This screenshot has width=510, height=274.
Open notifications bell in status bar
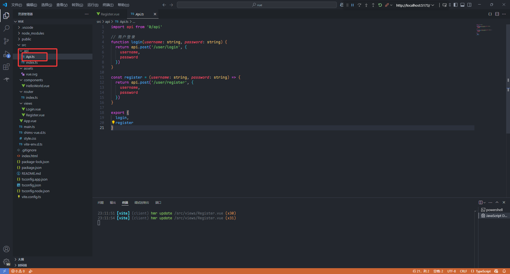pos(504,271)
